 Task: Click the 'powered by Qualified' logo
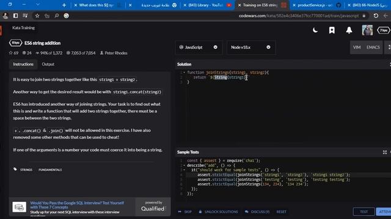coord(153,207)
